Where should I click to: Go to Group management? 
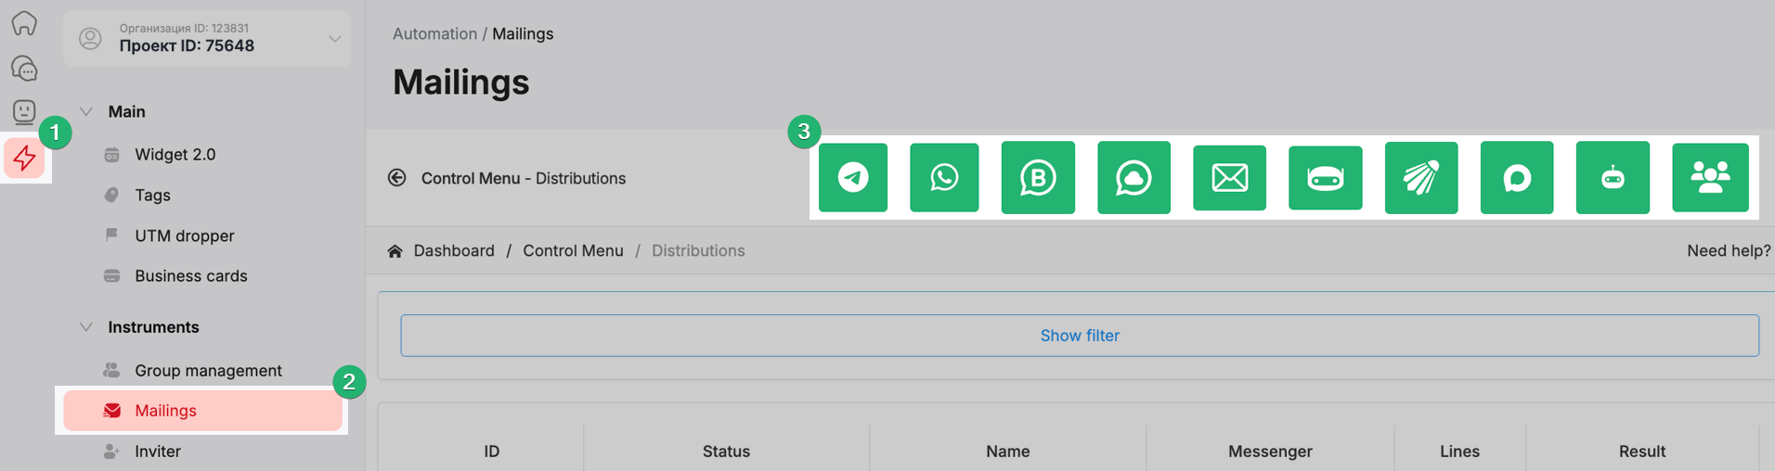(208, 371)
